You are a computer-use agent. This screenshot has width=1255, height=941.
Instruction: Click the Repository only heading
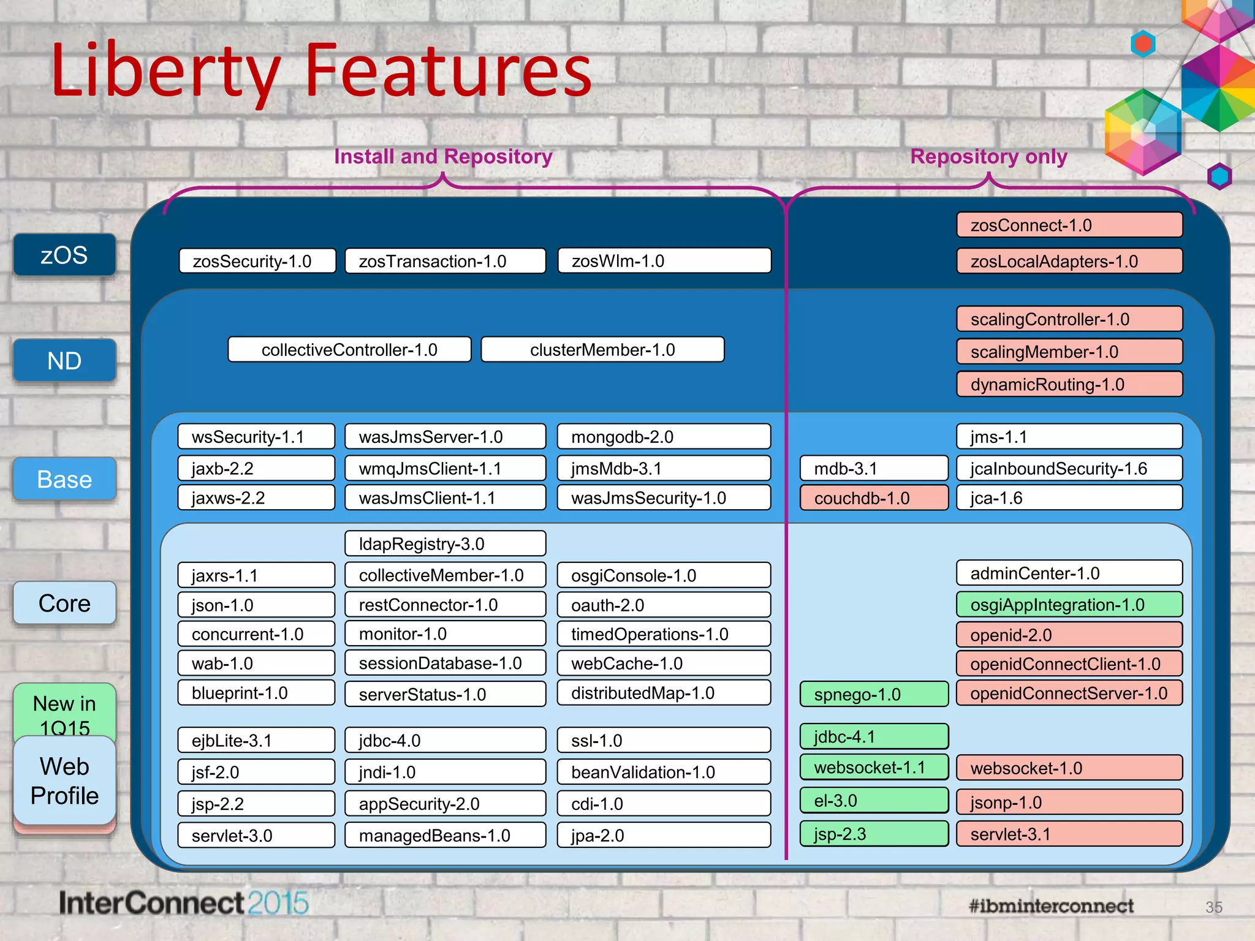point(988,156)
